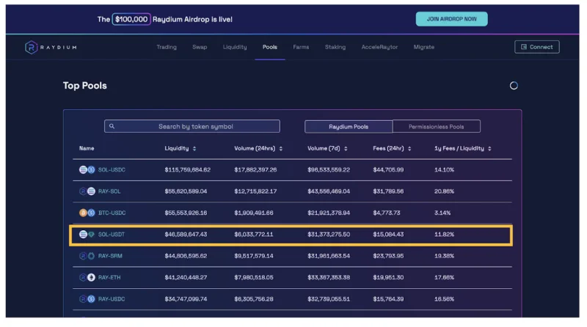This screenshot has width=587, height=327.
Task: Click the BTC-USDC token pair icons
Action: coord(87,213)
